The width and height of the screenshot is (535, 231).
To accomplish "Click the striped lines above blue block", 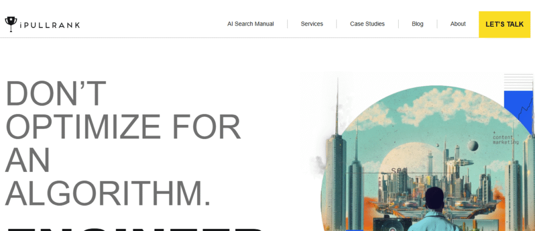I will [x=518, y=82].
